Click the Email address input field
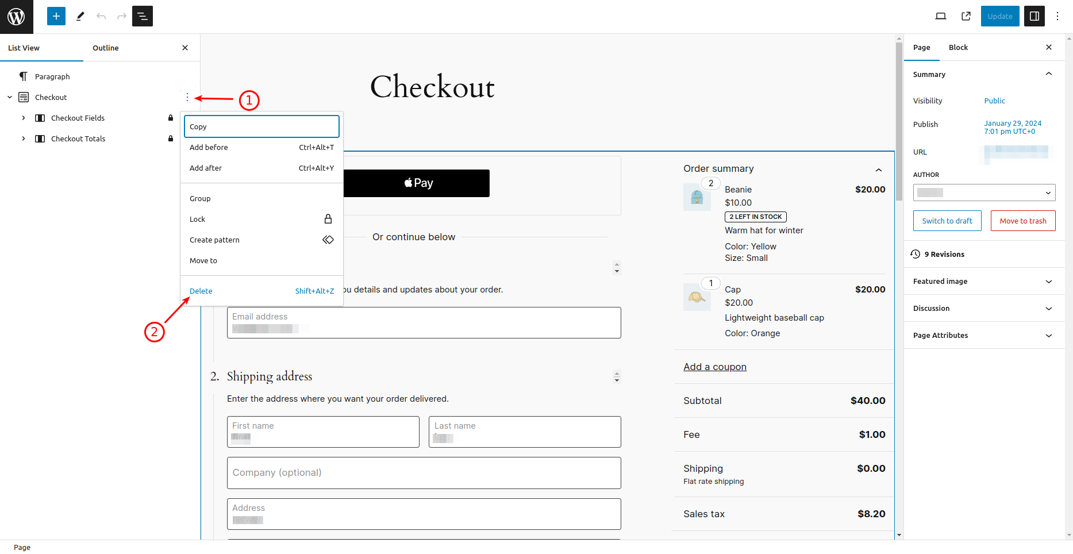Image resolution: width=1073 pixels, height=554 pixels. point(424,322)
